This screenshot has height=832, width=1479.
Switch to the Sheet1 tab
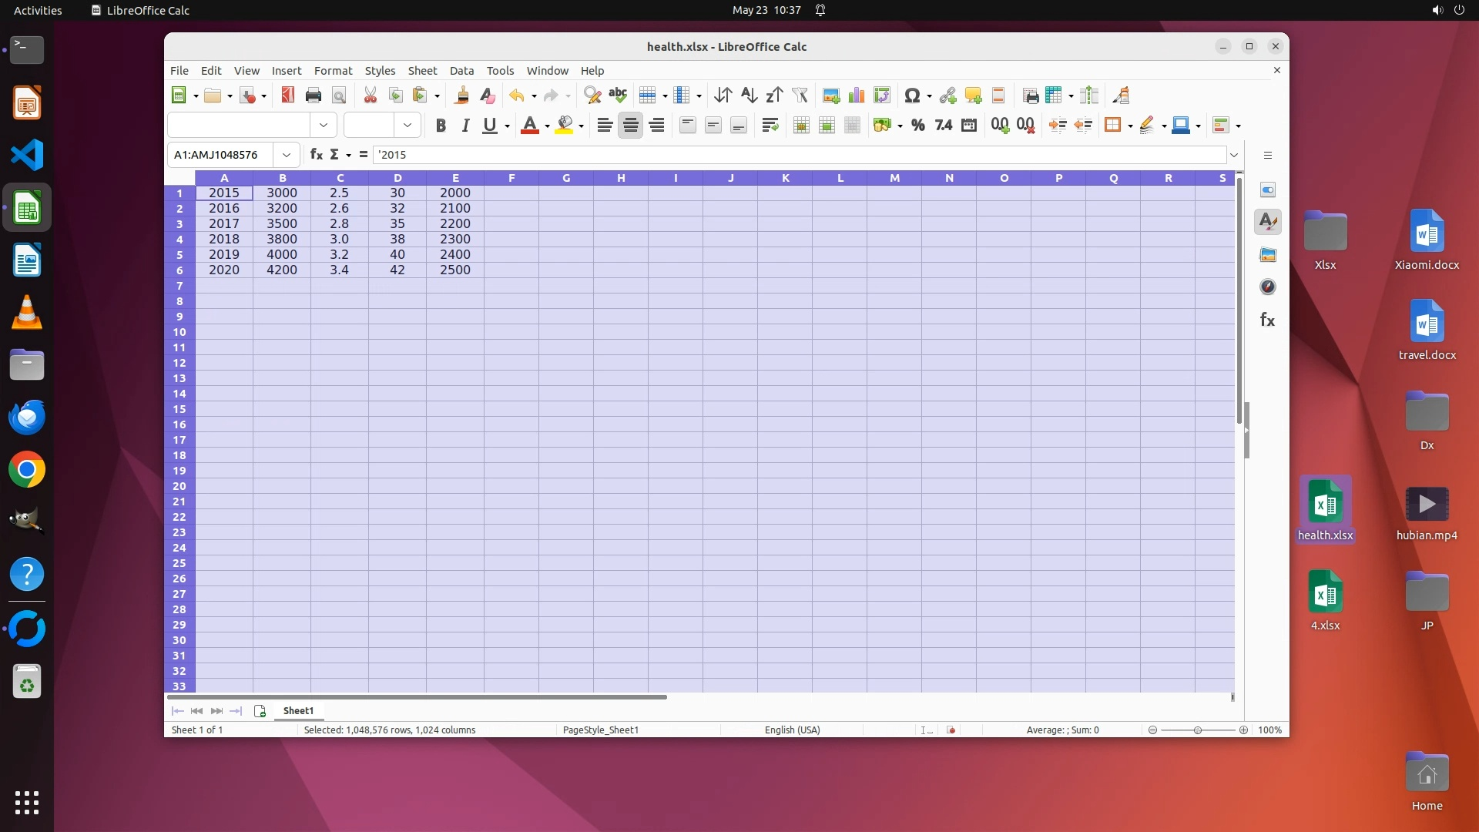(x=298, y=711)
